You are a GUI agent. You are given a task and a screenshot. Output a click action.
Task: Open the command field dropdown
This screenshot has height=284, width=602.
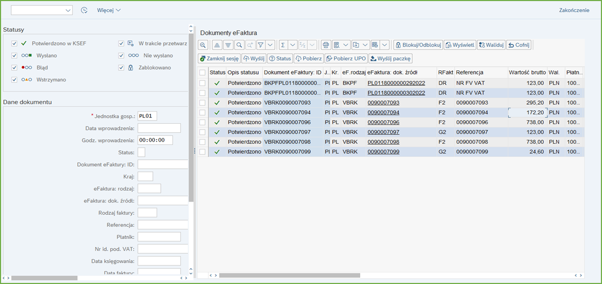[68, 11]
